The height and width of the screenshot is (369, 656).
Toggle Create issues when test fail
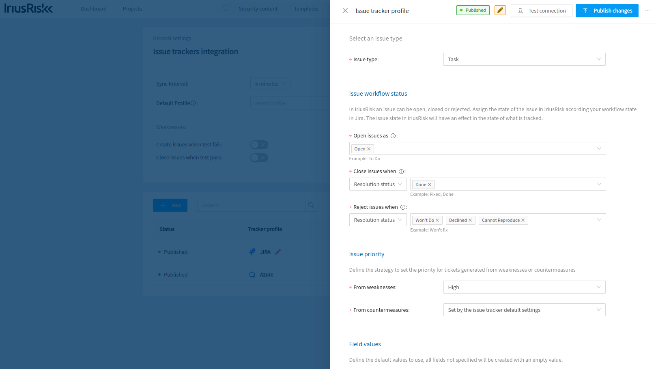259,145
